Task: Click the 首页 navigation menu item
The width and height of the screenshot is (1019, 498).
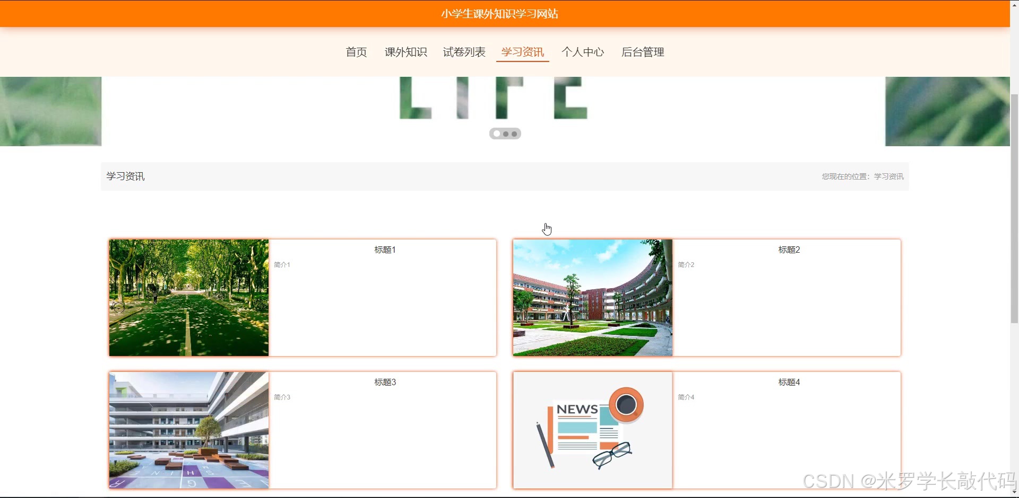Action: (x=356, y=52)
